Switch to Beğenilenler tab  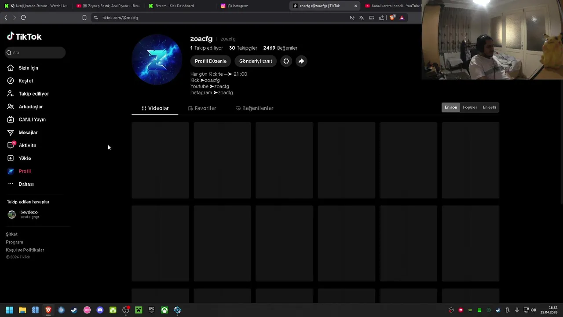254,108
